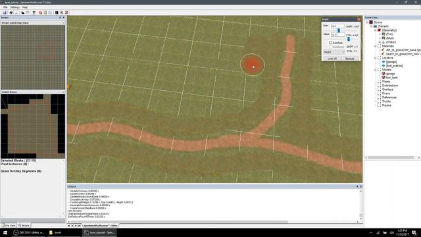421x237 pixels.
Task: Collapse the (Terrain) node expander
Action: pyautogui.click(x=371, y=26)
